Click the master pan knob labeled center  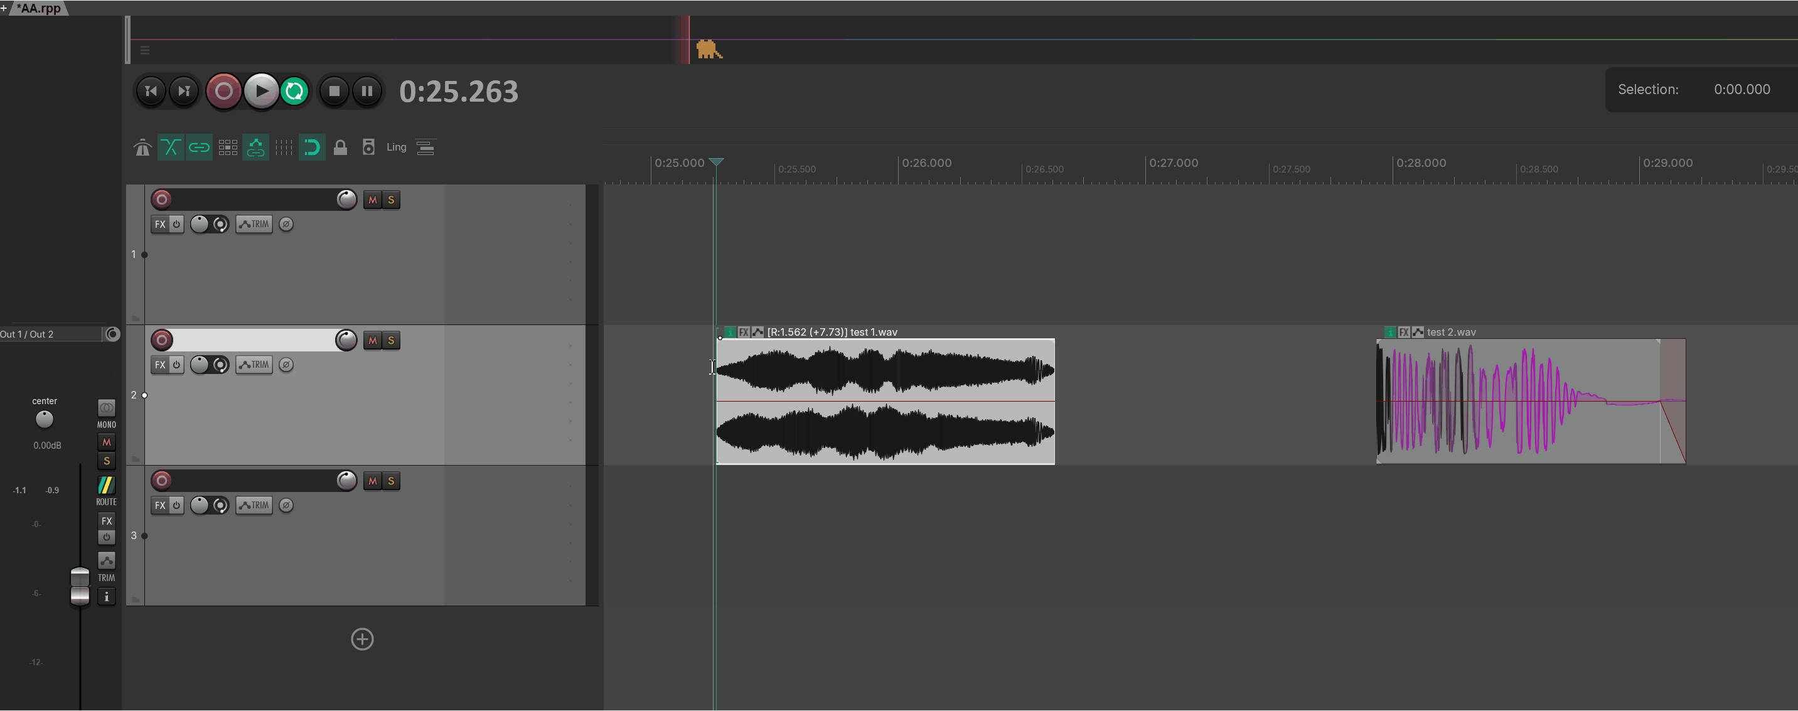coord(44,419)
